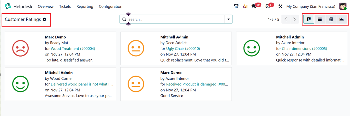Click the debug tools wrench icon
This screenshot has height=116, width=350.
[x=281, y=7]
